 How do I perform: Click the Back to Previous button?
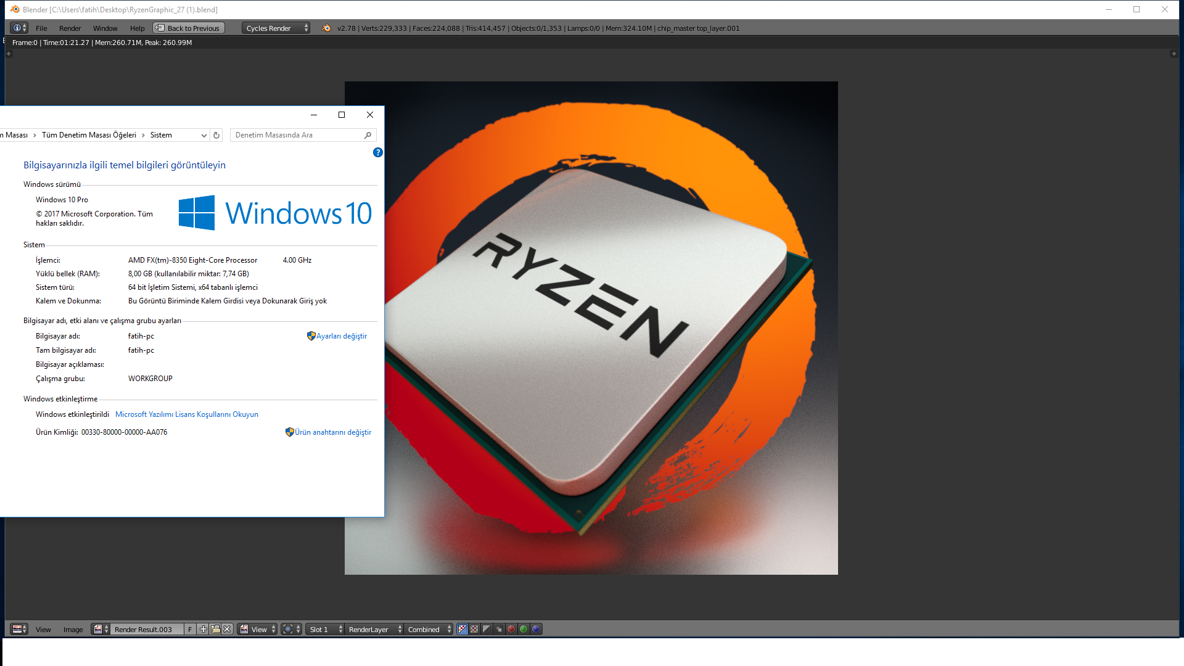pos(189,28)
